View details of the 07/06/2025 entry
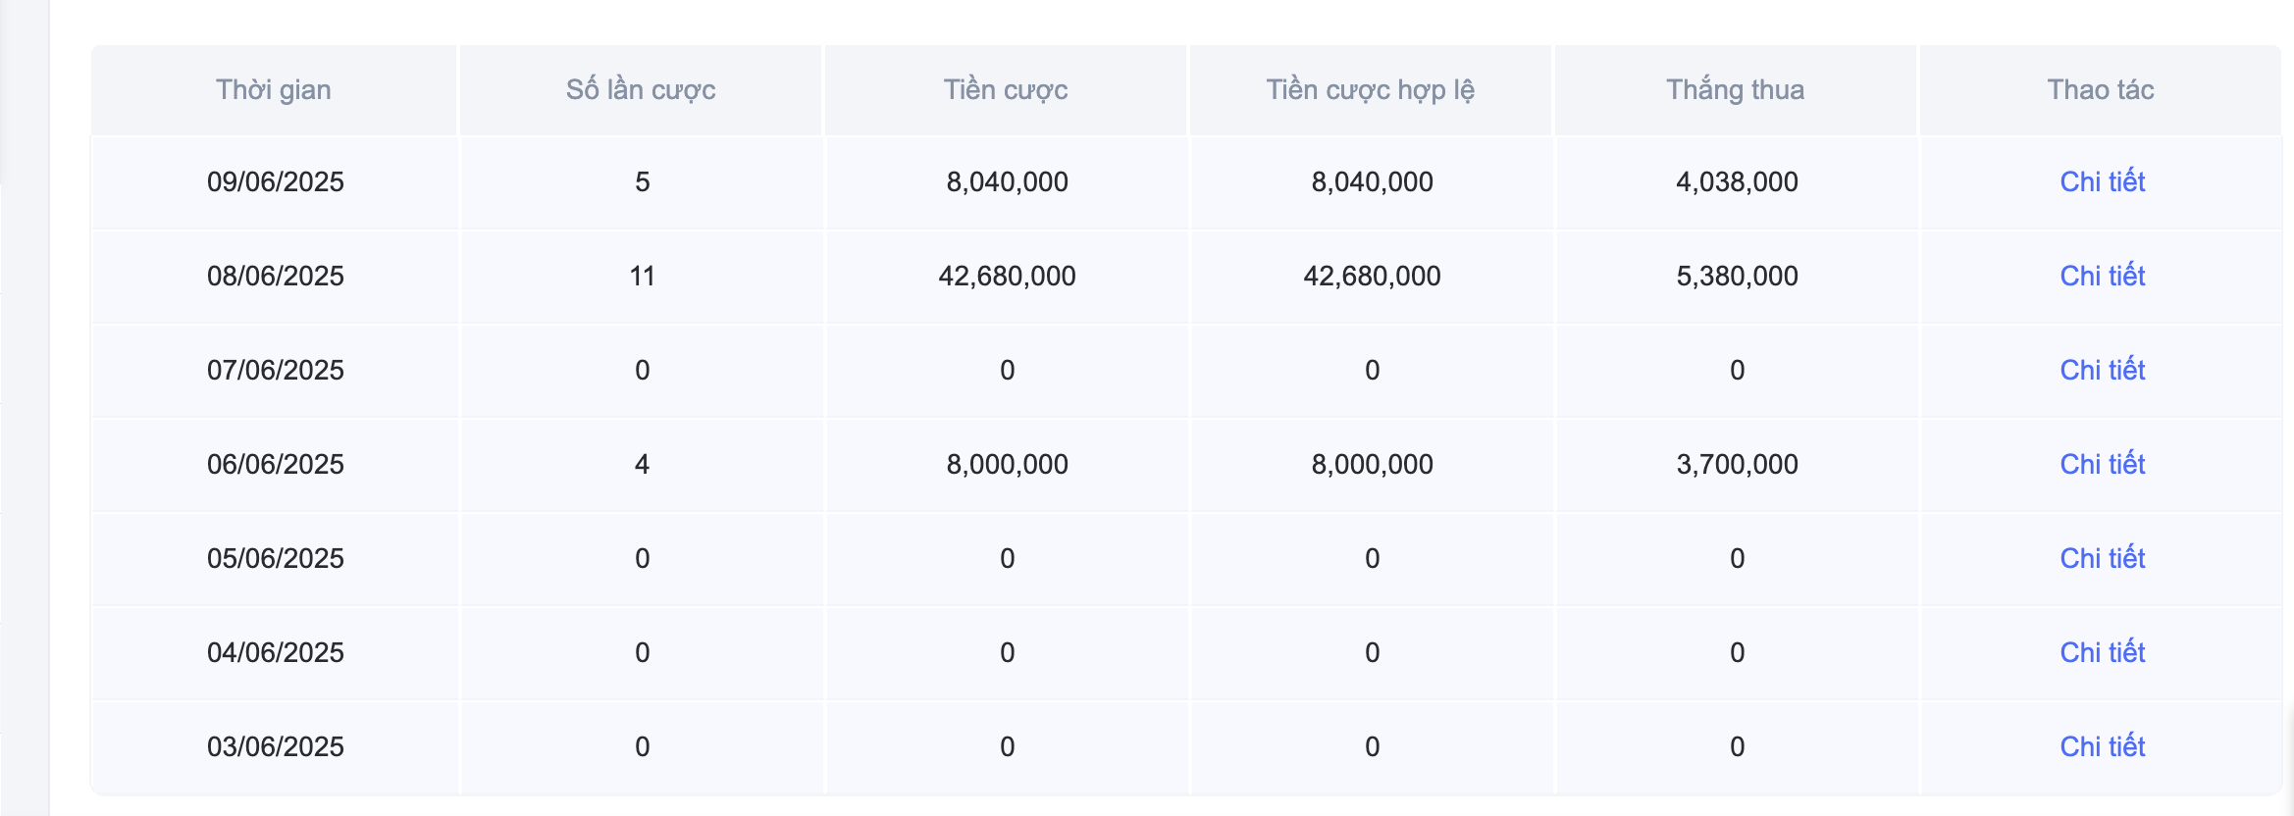The height and width of the screenshot is (816, 2294). 2102,370
